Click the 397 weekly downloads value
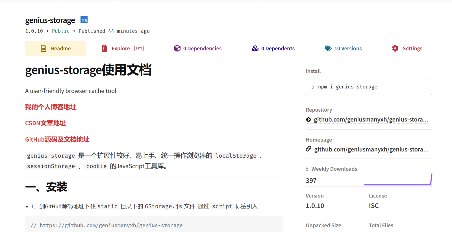 (311, 181)
